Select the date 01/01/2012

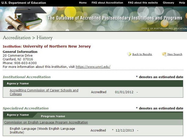(x=124, y=92)
